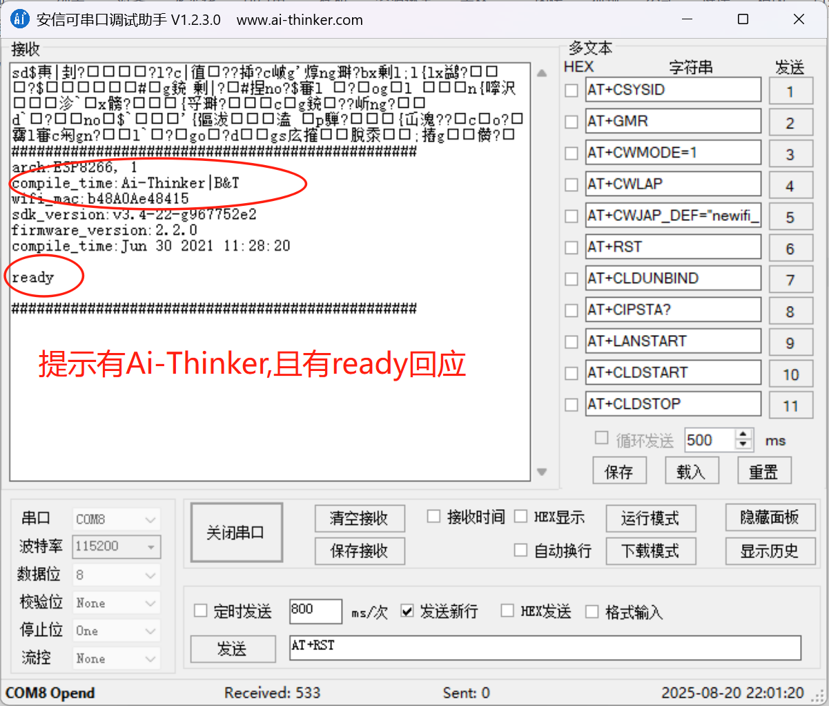Click the 重置 reset button
This screenshot has width=829, height=706.
[764, 472]
